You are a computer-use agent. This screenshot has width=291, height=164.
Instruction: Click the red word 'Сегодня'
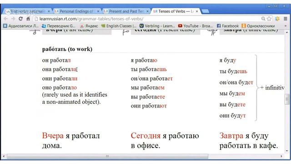tap(145, 136)
